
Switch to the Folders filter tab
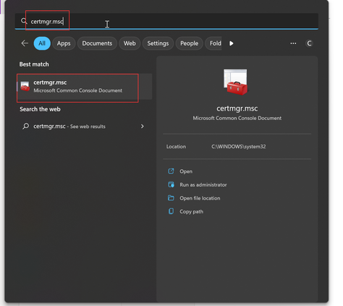coord(213,43)
